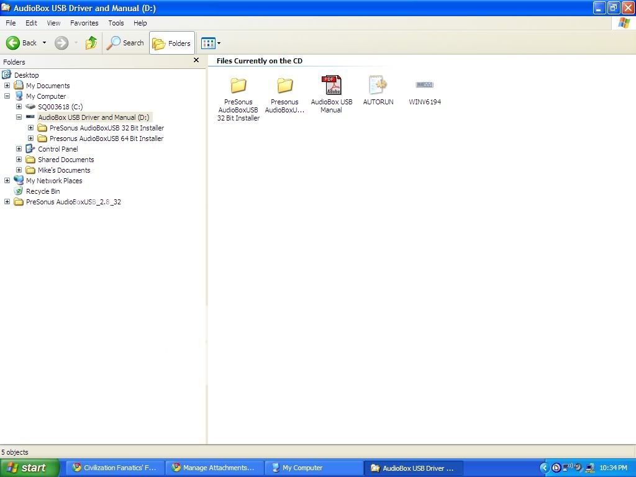Click the 'Files Currently on the CD' header
Image resolution: width=636 pixels, height=477 pixels.
click(x=260, y=61)
